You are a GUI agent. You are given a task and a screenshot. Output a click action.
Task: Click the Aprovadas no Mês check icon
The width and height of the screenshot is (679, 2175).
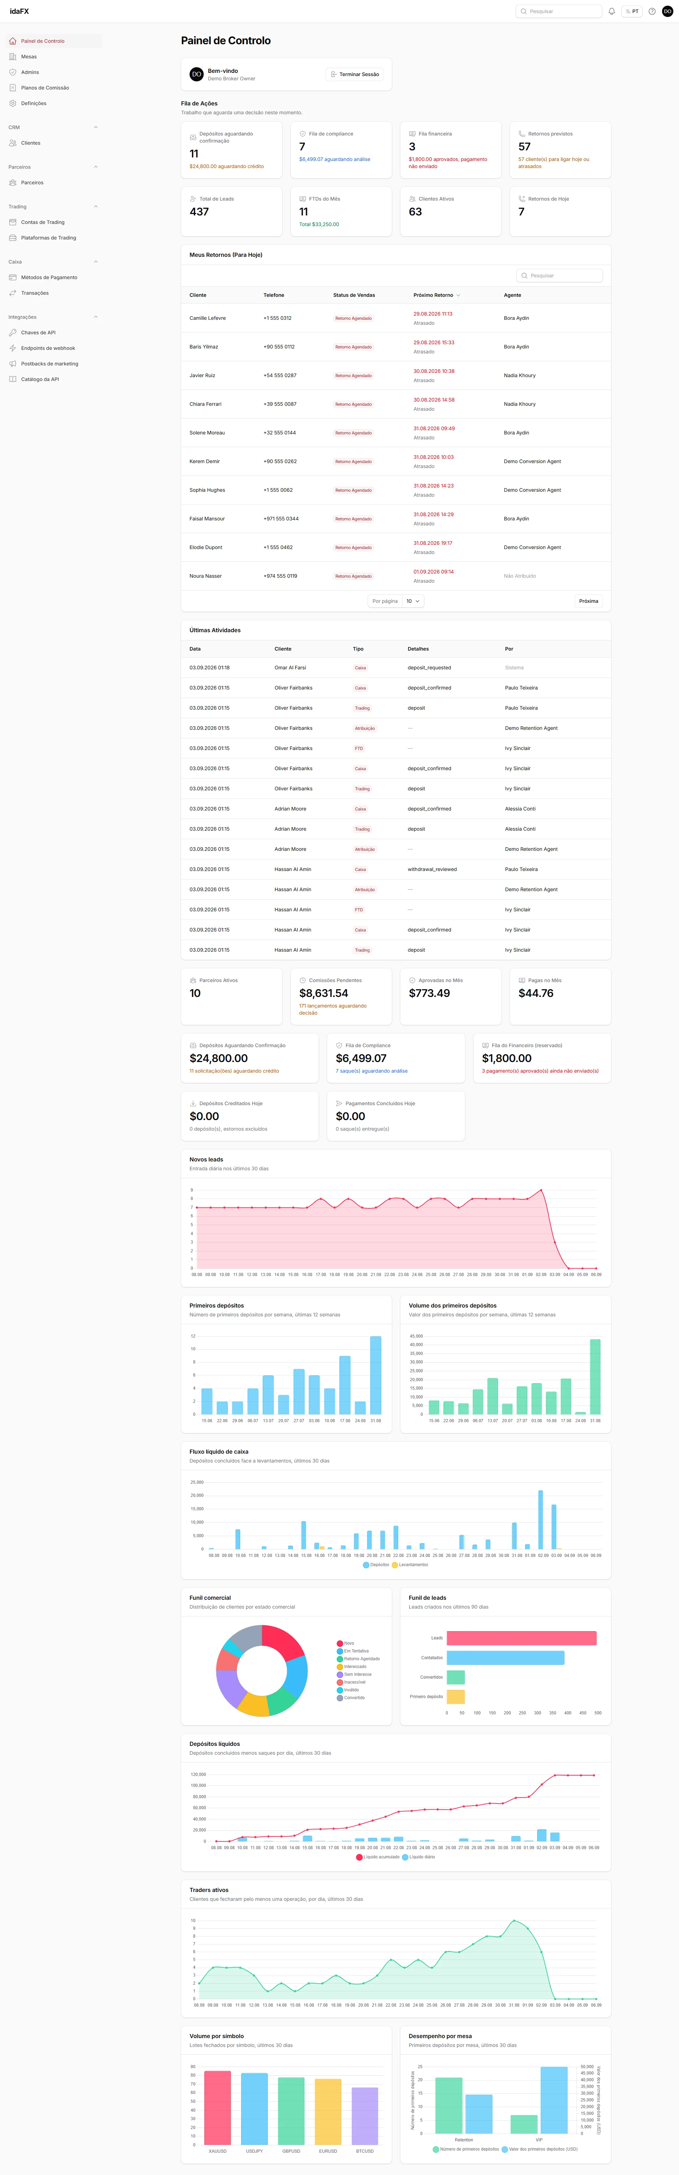coord(412,980)
